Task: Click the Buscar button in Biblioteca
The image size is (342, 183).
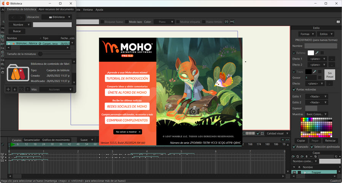Action: [17, 31]
